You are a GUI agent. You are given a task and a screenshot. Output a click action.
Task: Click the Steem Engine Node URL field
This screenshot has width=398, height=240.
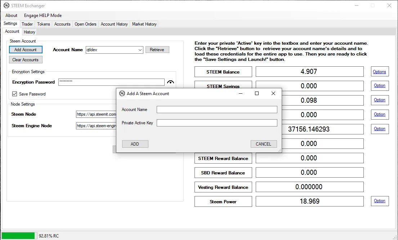[x=96, y=126]
